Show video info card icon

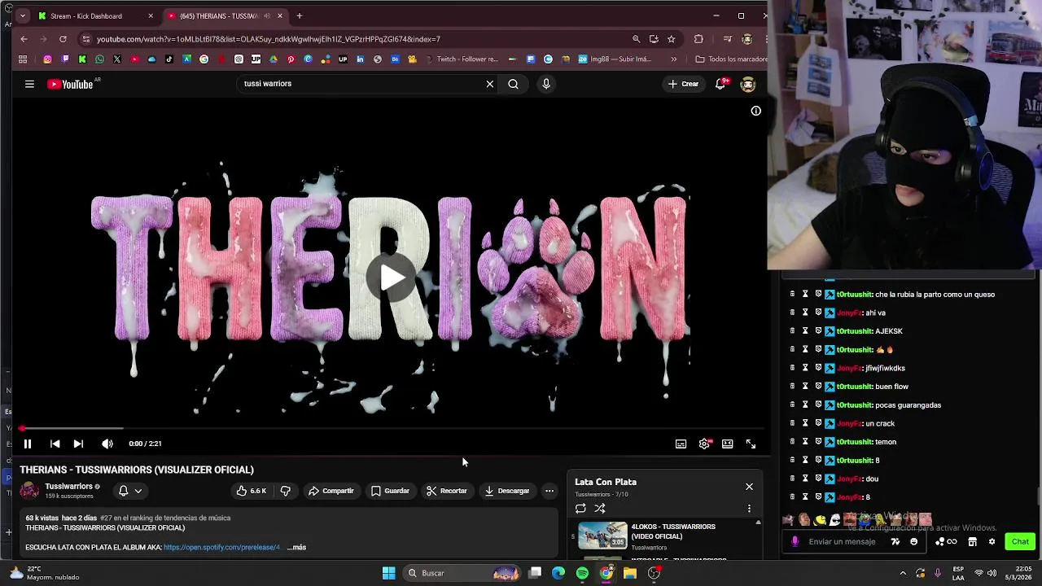(x=755, y=111)
